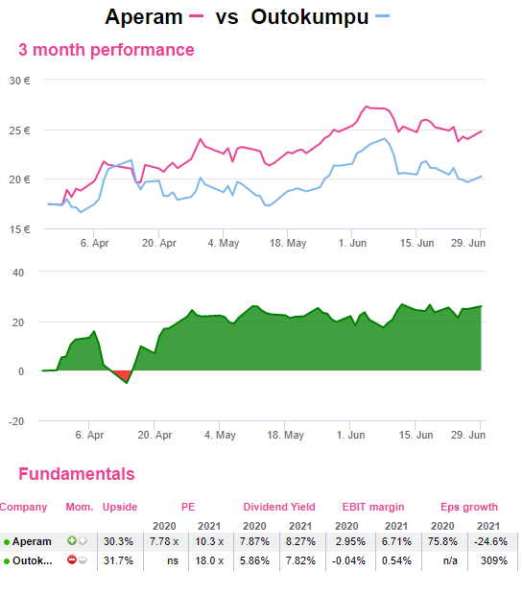Click the 25 € price axis label

(20, 131)
